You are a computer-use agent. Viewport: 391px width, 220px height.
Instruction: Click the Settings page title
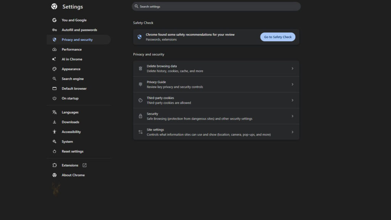[73, 7]
